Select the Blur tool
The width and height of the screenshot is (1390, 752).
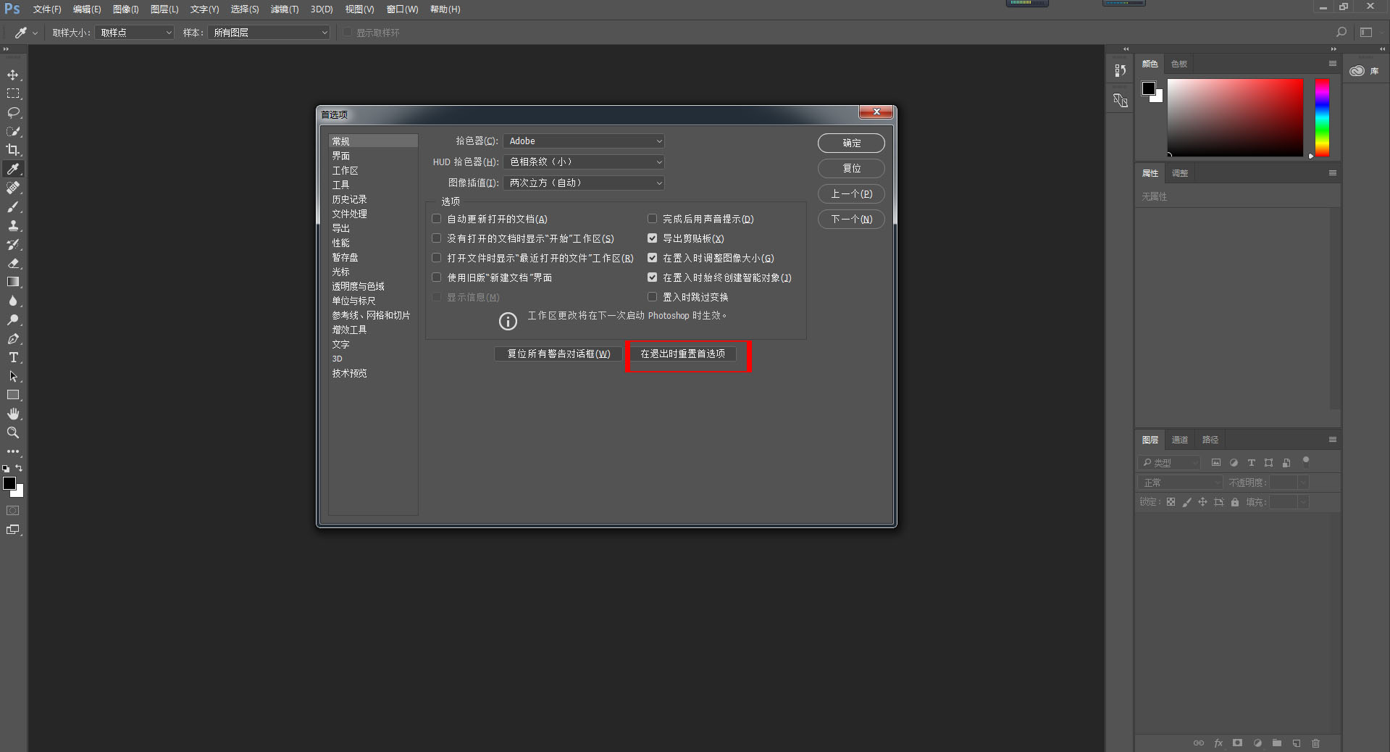(13, 301)
